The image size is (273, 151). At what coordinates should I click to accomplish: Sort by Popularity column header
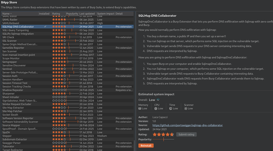(72, 13)
